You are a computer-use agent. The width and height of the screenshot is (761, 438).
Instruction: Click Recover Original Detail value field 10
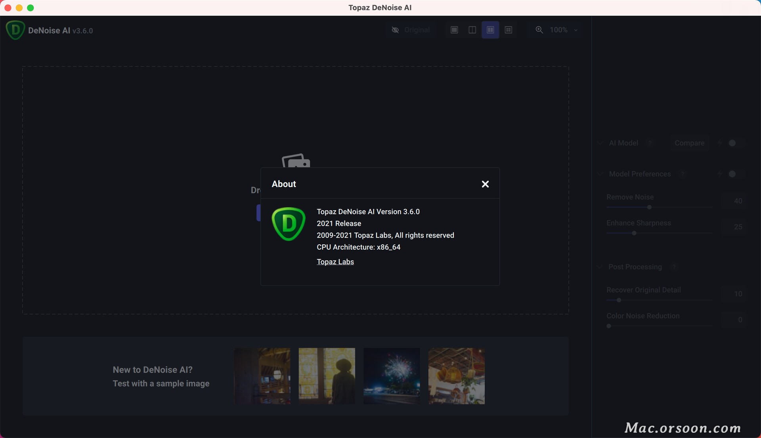(733, 294)
